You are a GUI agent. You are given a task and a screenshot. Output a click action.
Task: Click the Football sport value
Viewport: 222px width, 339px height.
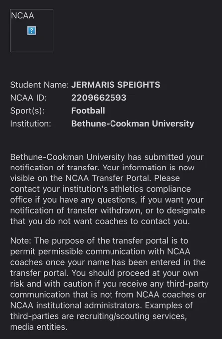tap(88, 111)
